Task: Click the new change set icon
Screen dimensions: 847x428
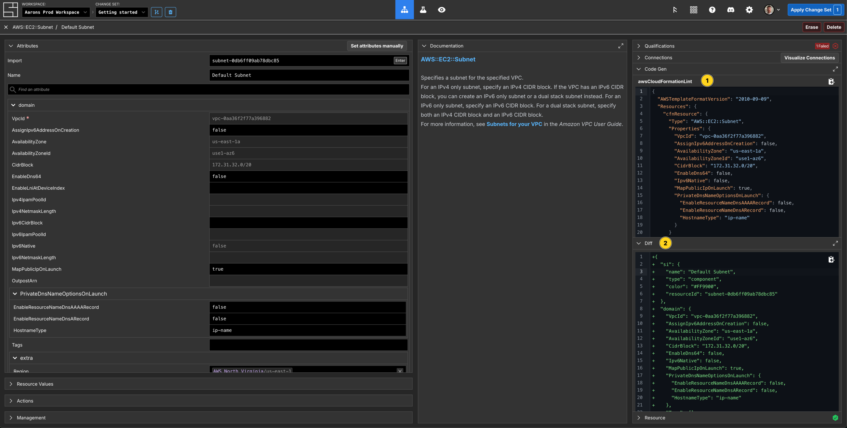Action: pyautogui.click(x=157, y=12)
